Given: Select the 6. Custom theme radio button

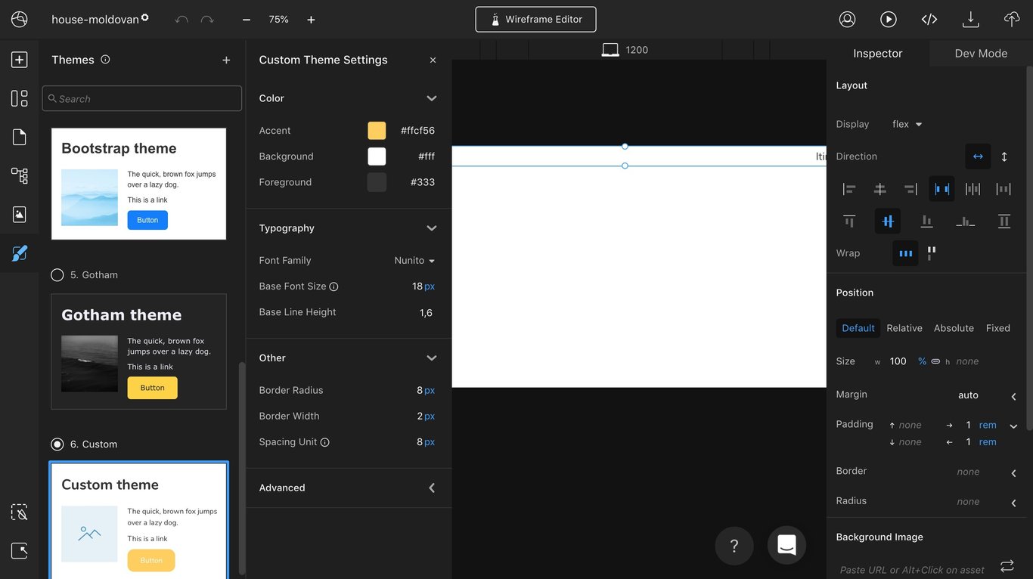Looking at the screenshot, I should tap(57, 444).
